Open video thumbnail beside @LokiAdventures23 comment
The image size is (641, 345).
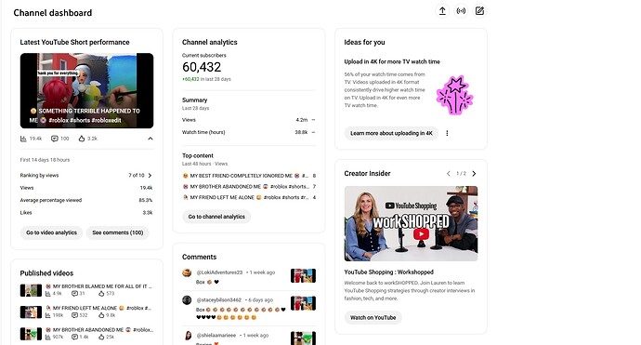click(304, 276)
